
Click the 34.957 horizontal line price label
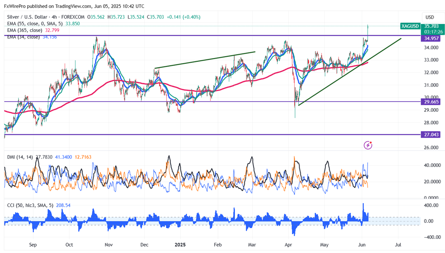[x=431, y=38]
